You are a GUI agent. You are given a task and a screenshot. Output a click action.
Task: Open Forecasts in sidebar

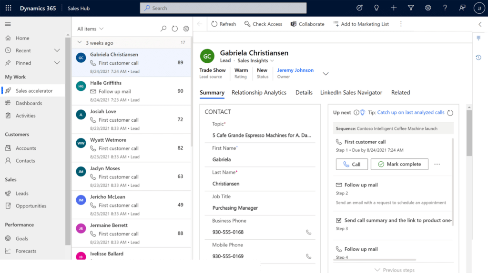(x=33, y=251)
